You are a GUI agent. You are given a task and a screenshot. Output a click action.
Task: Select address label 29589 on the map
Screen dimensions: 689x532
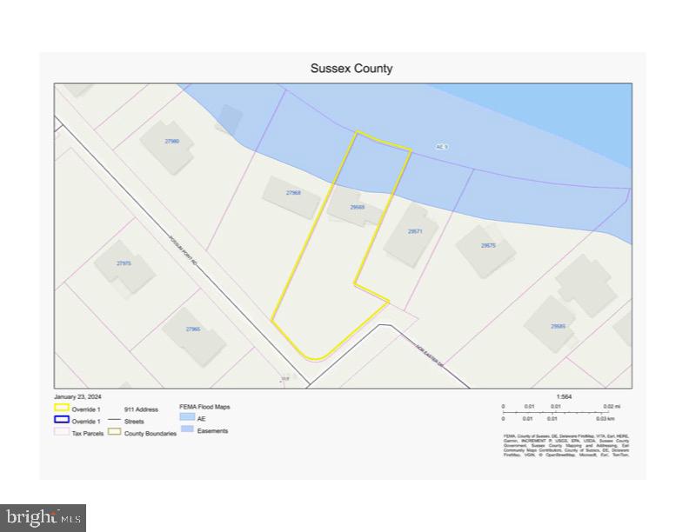(x=558, y=326)
